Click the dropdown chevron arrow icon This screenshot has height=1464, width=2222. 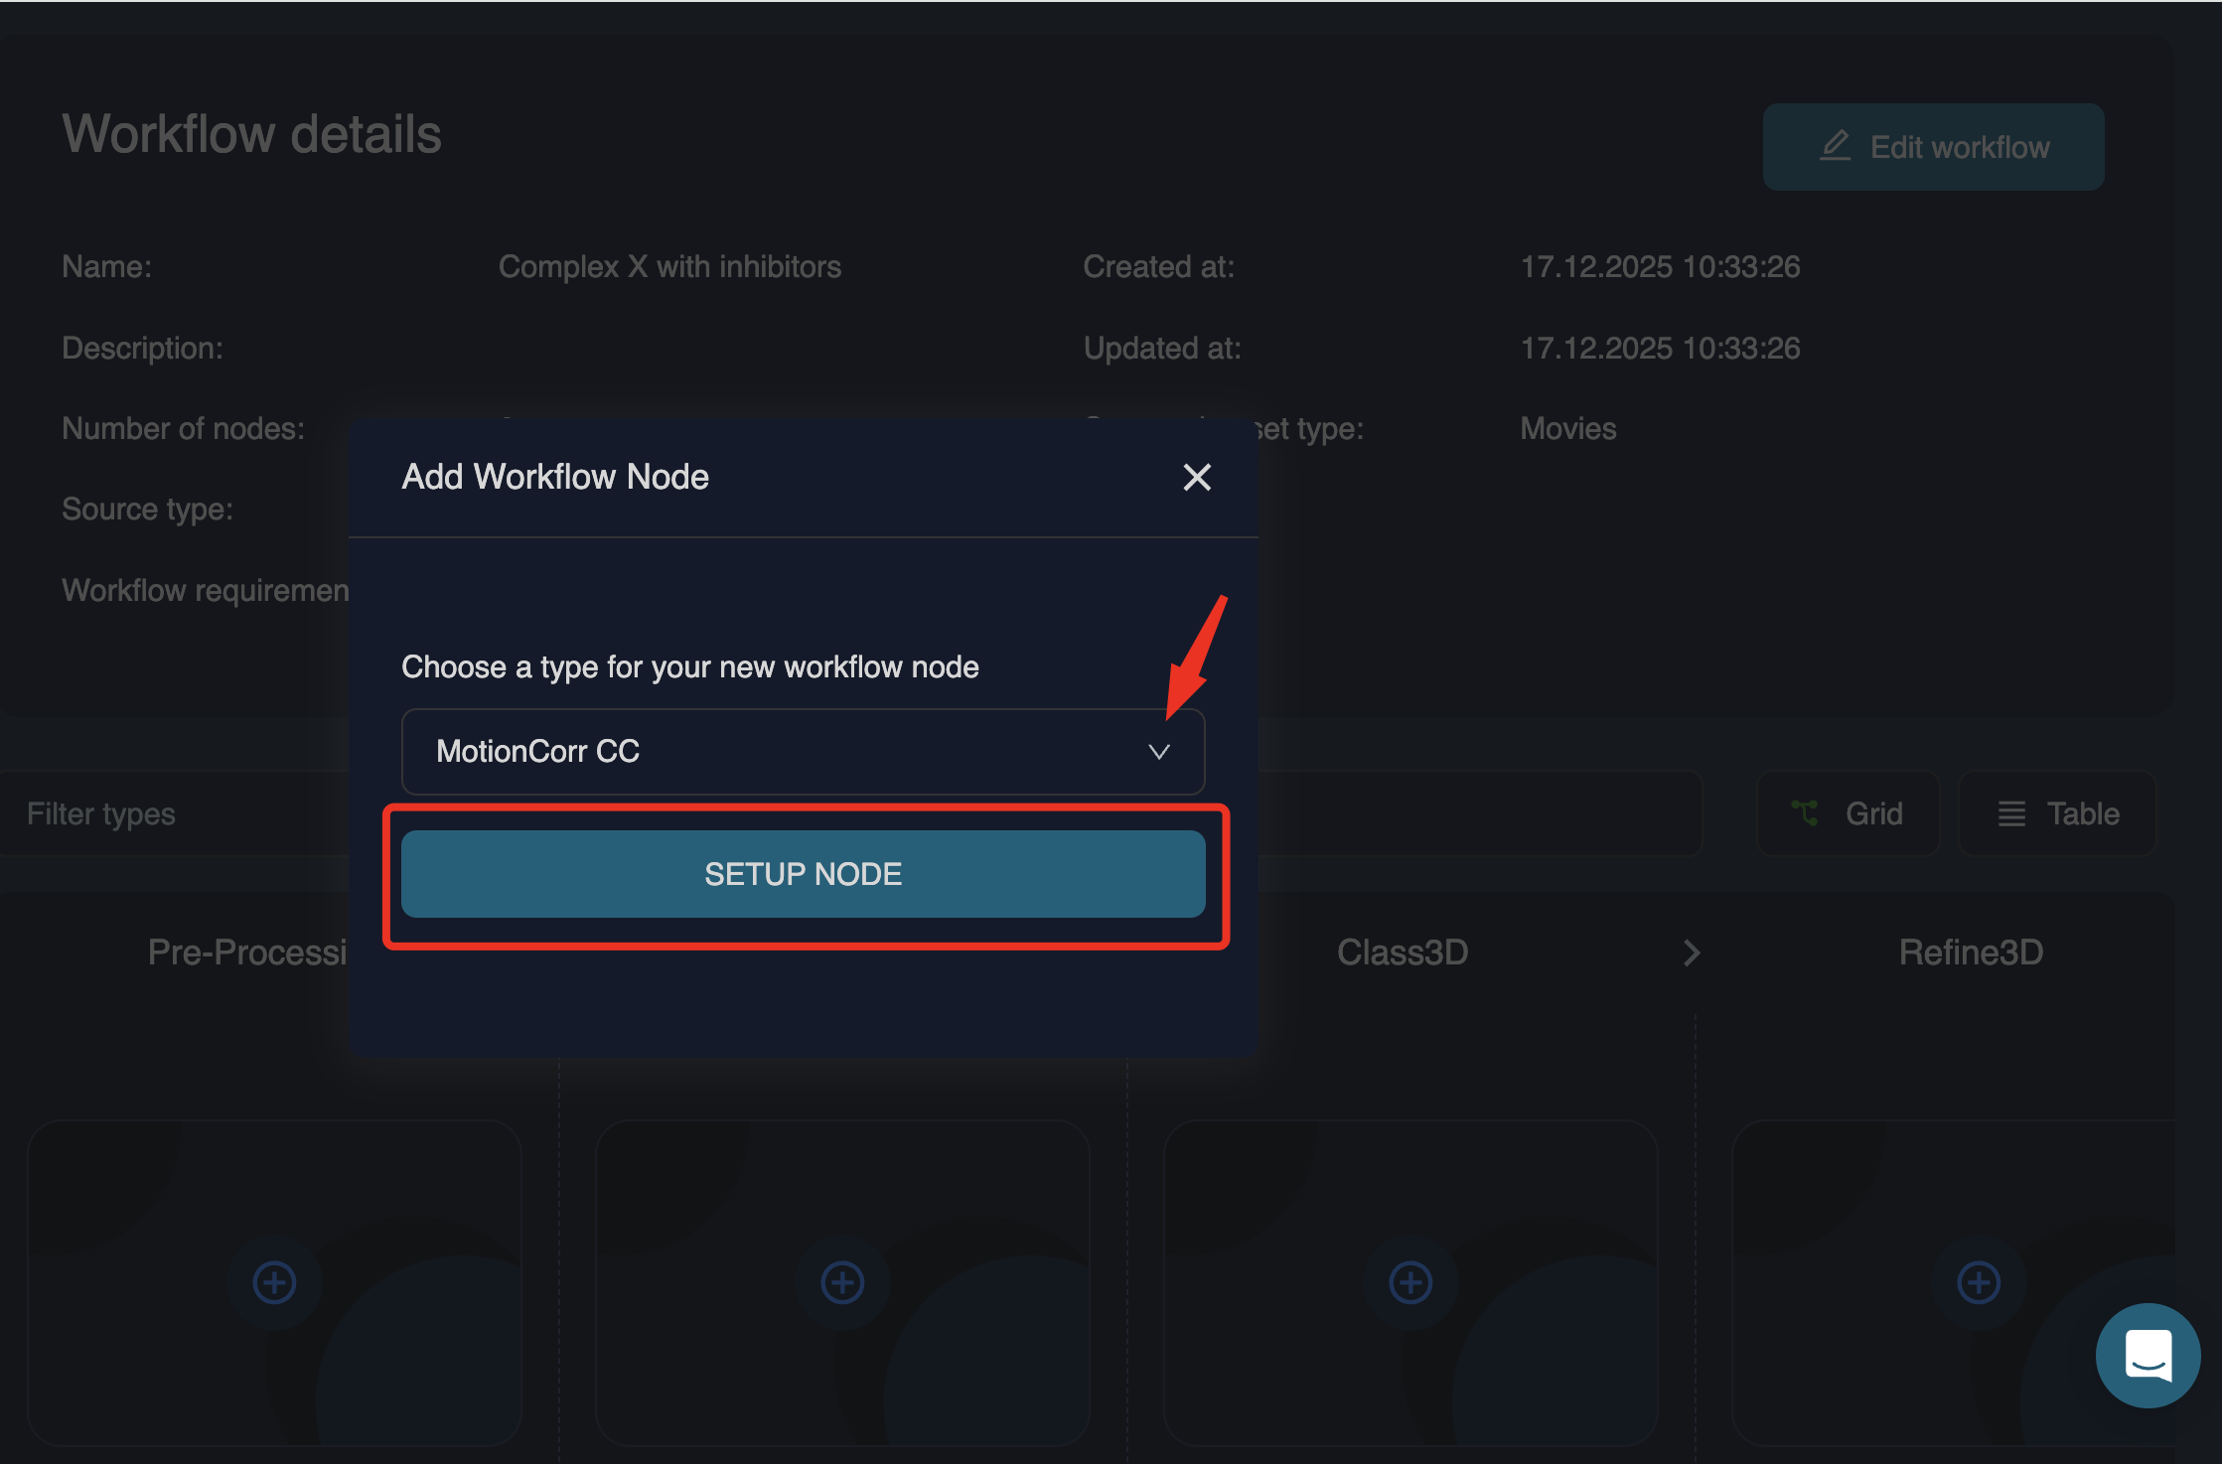(1158, 752)
